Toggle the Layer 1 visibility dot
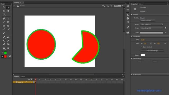This screenshot has height=95, width=169. click(29, 82)
